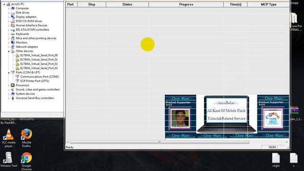This screenshot has width=304, height=171.
Task: Open the Tune Pro FINAL folder icon
Action: [294, 19]
